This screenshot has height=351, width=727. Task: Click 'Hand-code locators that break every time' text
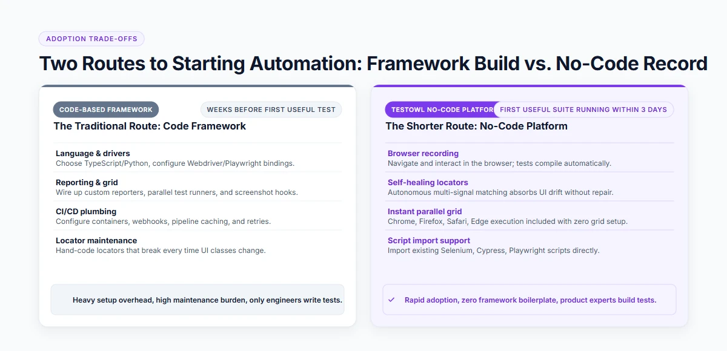(x=161, y=251)
